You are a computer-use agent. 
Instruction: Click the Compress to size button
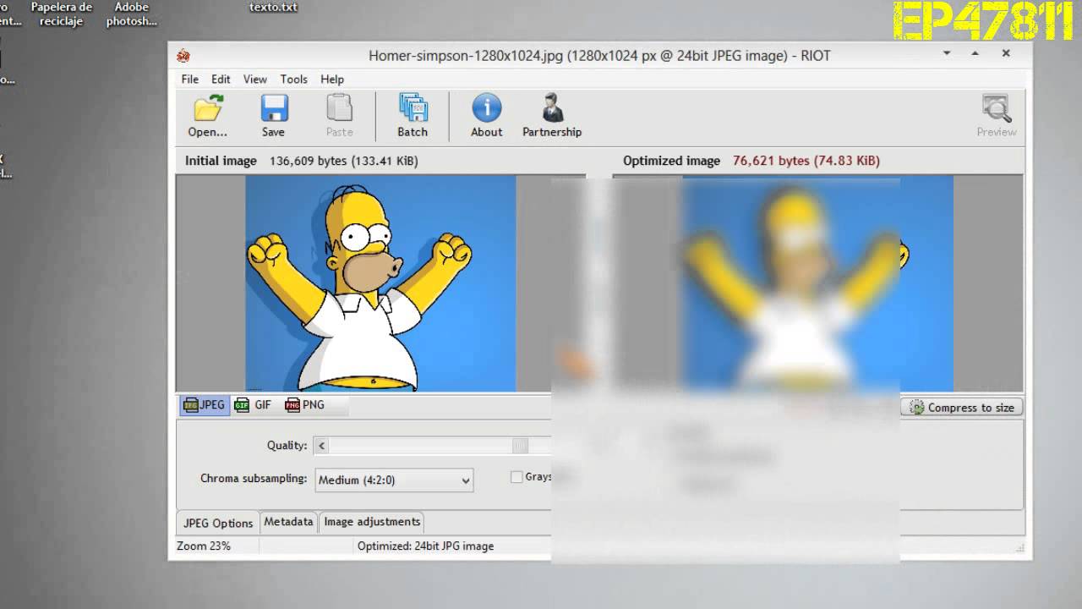962,408
